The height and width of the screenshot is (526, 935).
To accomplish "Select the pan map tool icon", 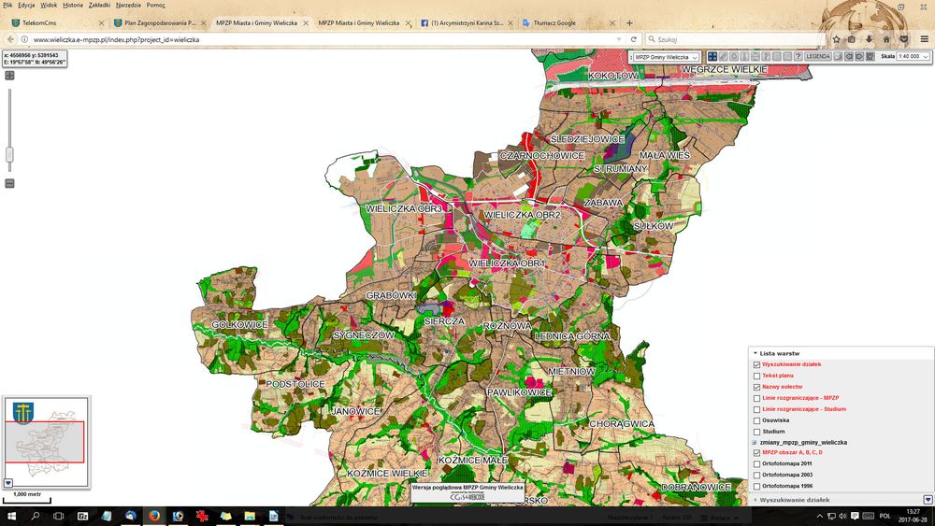I will 712,56.
